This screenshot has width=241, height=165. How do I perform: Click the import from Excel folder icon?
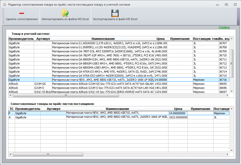point(65,13)
